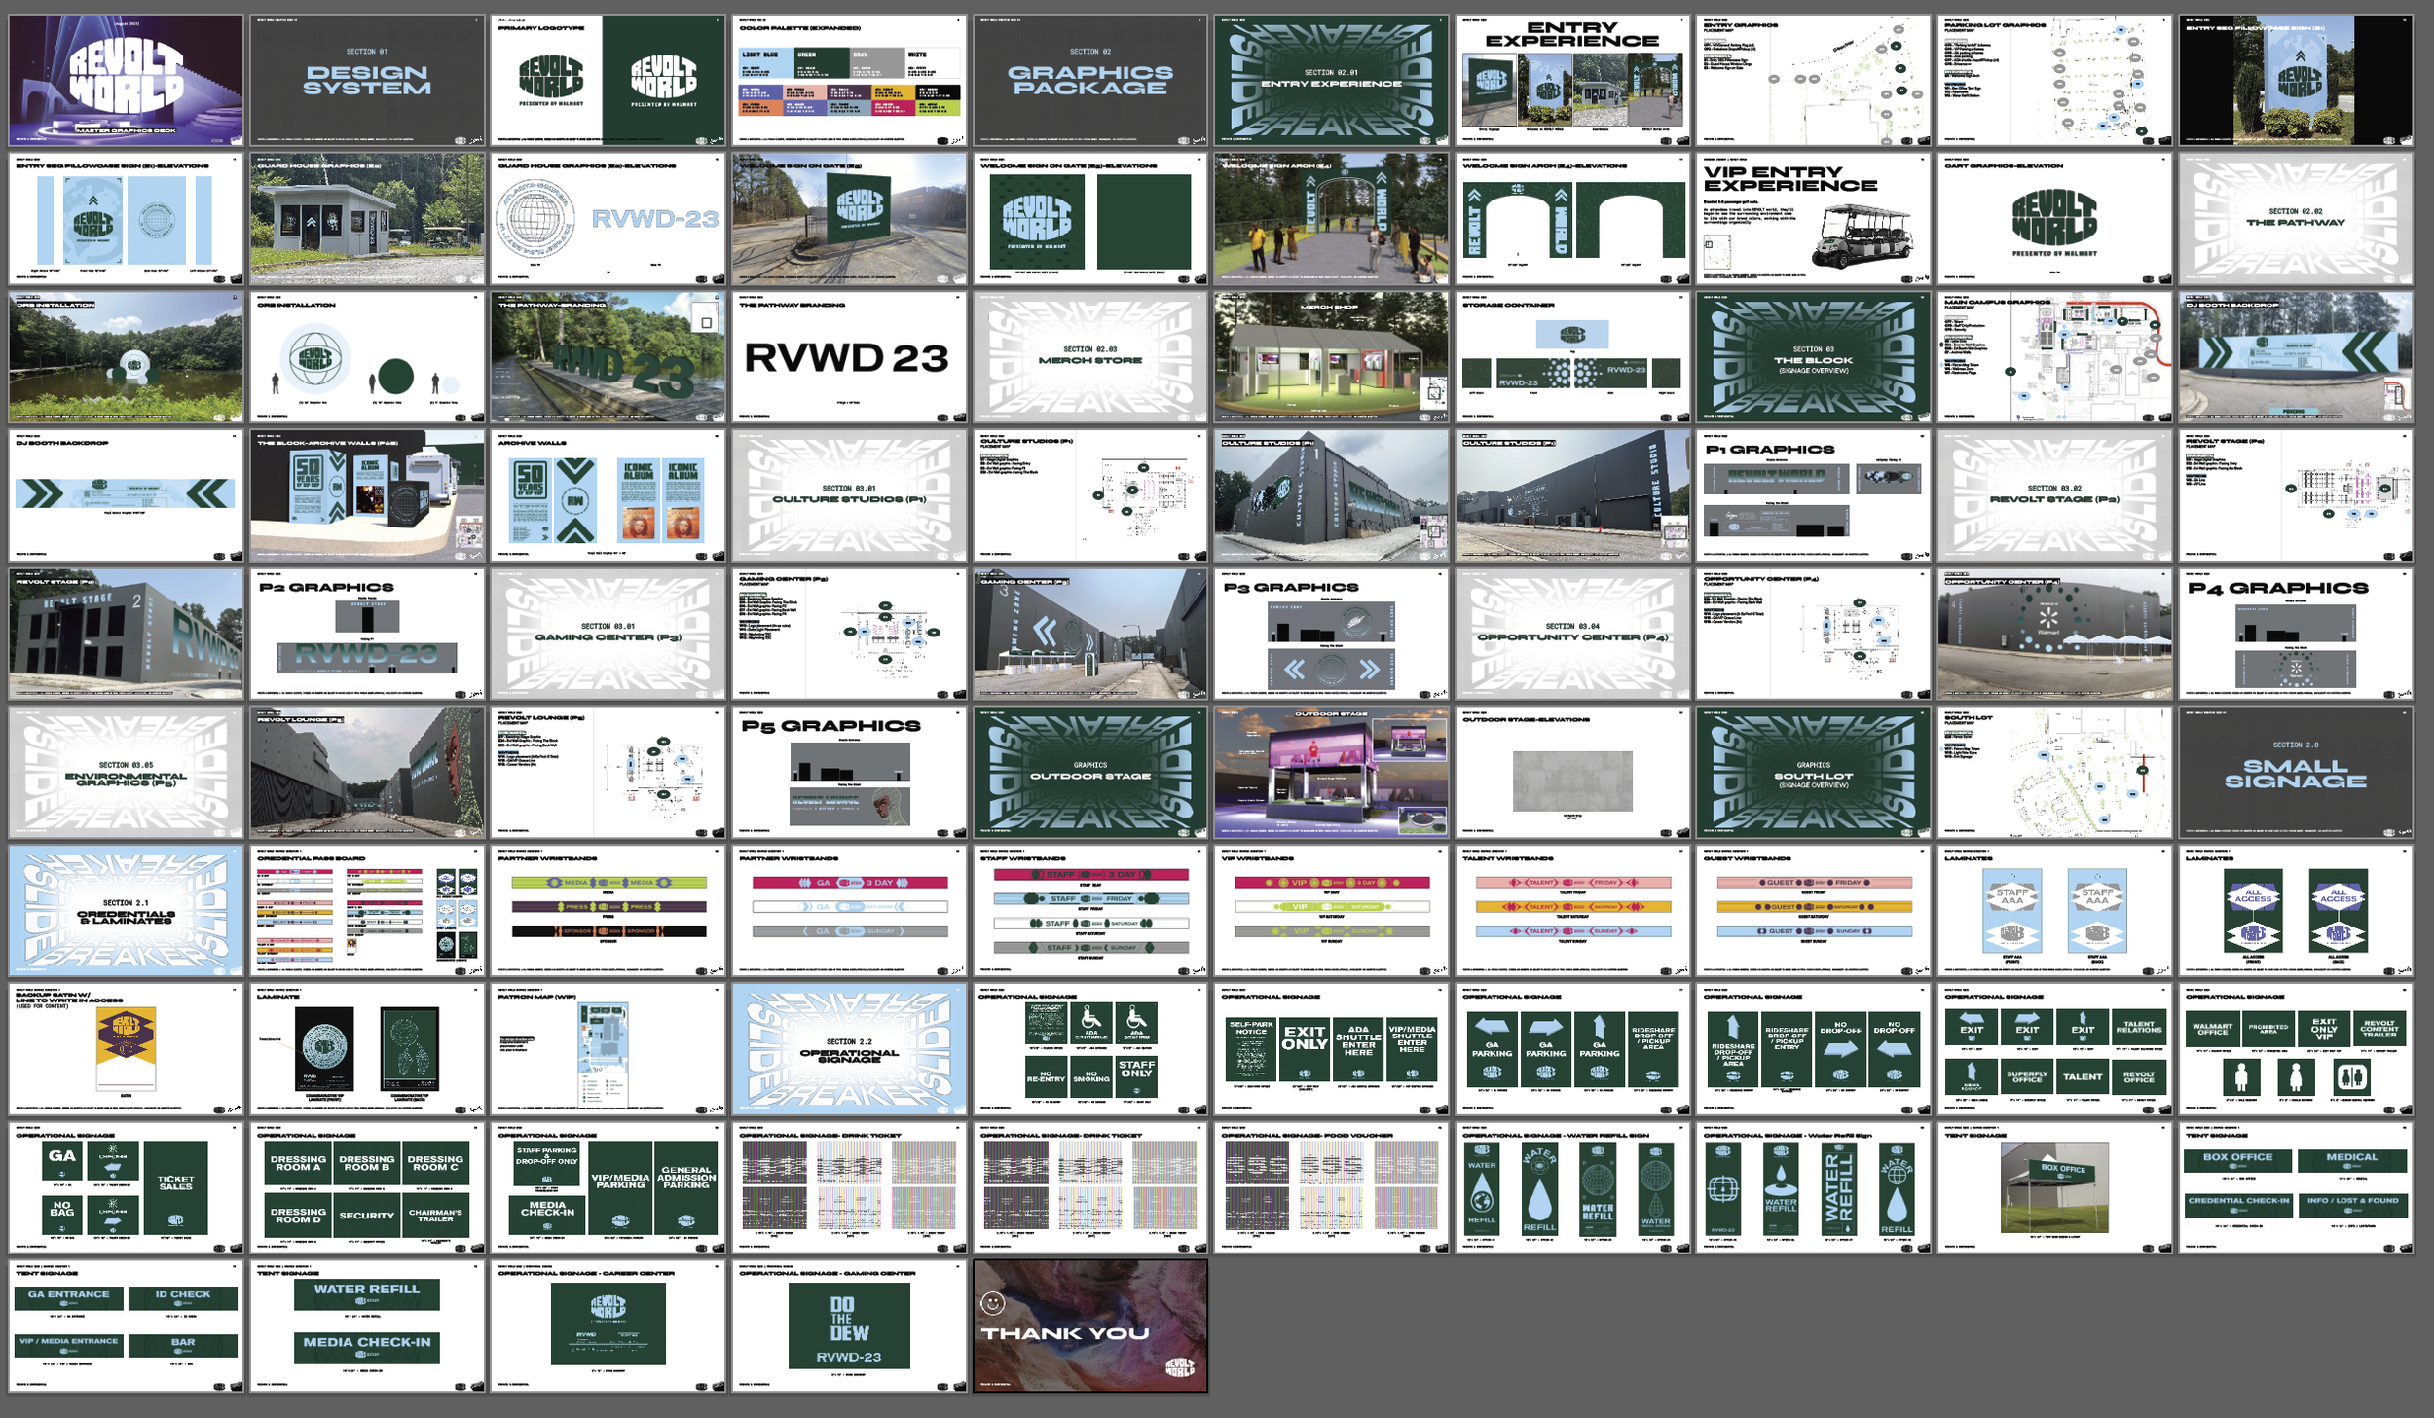
Task: Open the Talent Wristbands slide
Action: (1572, 911)
